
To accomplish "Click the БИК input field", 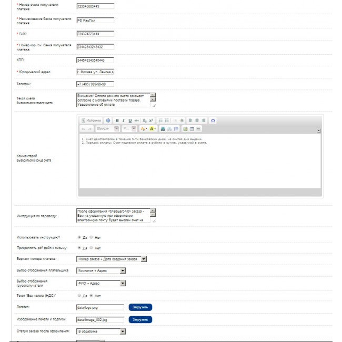I will tap(95, 34).
